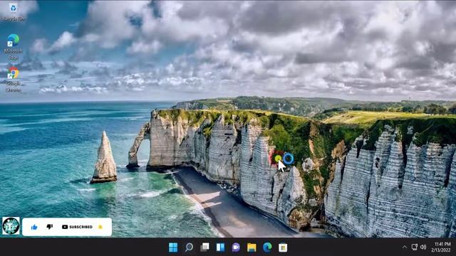Image resolution: width=456 pixels, height=256 pixels.
Task: Open taskbar Search
Action: pyautogui.click(x=189, y=247)
